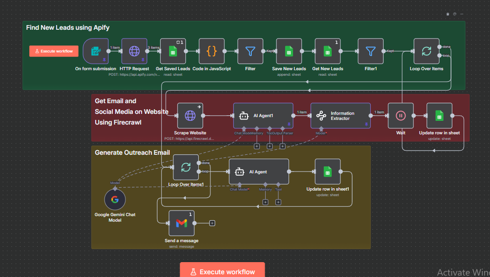The height and width of the screenshot is (277, 490).
Task: Click the Chat Model connector under AI Agent
Action: click(240, 185)
